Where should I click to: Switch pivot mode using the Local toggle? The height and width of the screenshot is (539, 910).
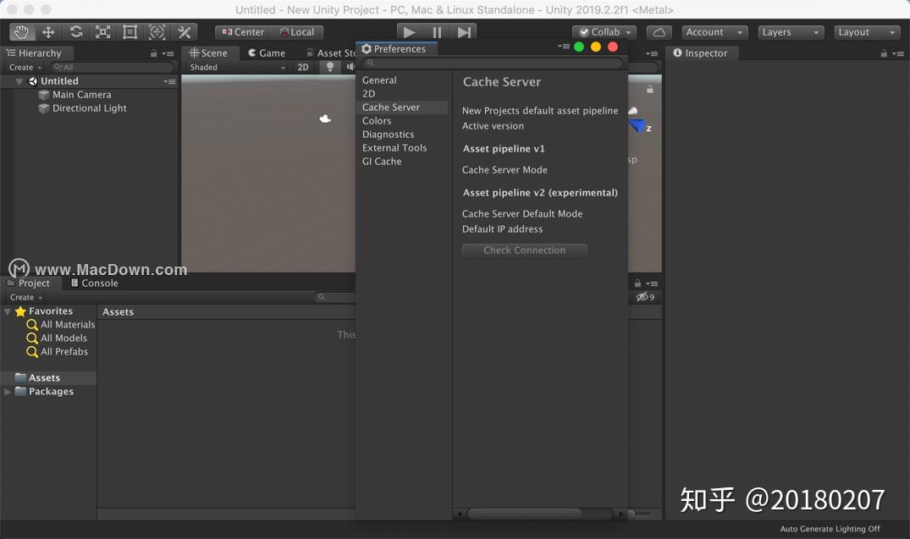click(297, 31)
